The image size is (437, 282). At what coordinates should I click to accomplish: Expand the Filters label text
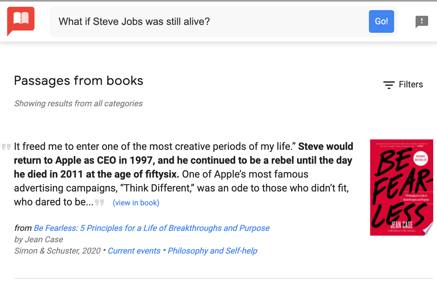click(x=411, y=85)
